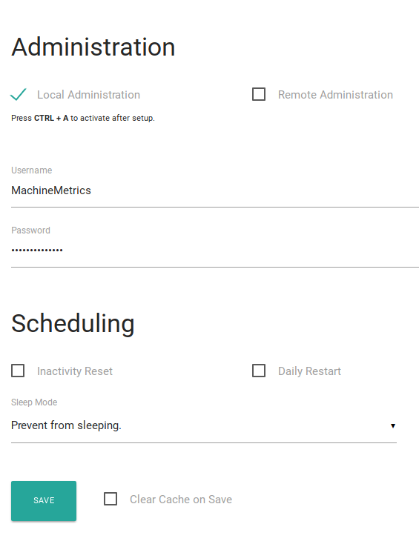419x544 pixels.
Task: Click the Local Administration label text
Action: point(88,95)
